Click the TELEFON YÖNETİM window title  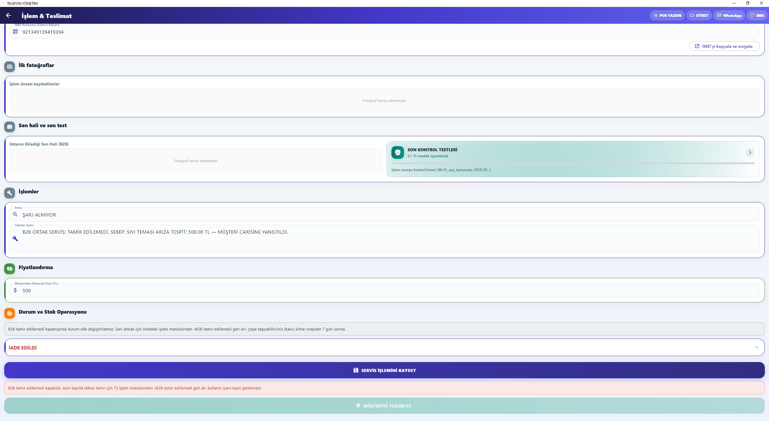tap(22, 3)
